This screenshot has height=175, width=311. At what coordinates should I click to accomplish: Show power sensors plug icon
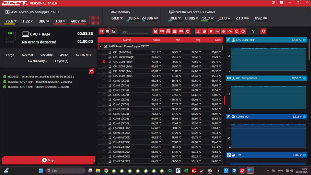tap(211, 31)
